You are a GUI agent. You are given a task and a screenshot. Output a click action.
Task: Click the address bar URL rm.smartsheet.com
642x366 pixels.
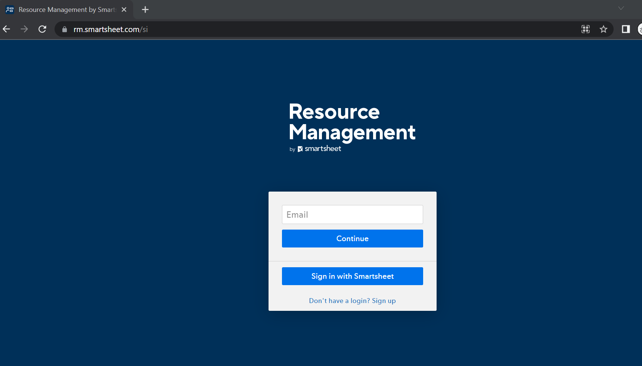pos(111,29)
